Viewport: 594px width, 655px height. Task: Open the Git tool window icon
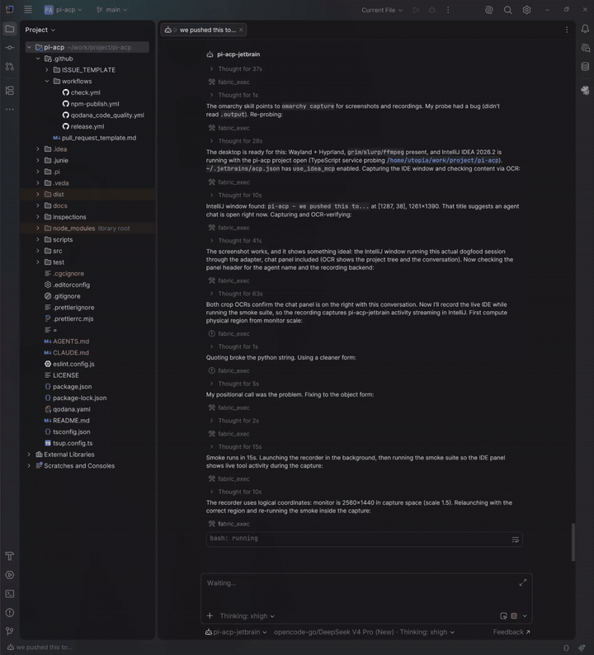click(x=10, y=631)
